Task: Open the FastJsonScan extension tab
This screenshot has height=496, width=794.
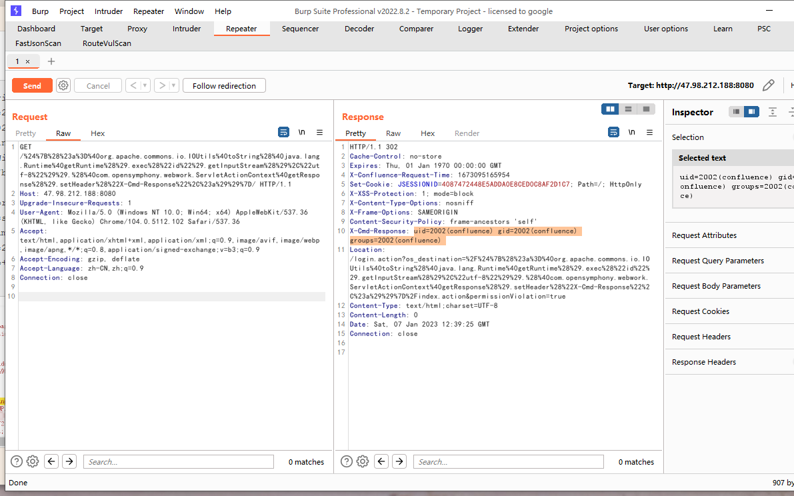Action: pyautogui.click(x=38, y=43)
